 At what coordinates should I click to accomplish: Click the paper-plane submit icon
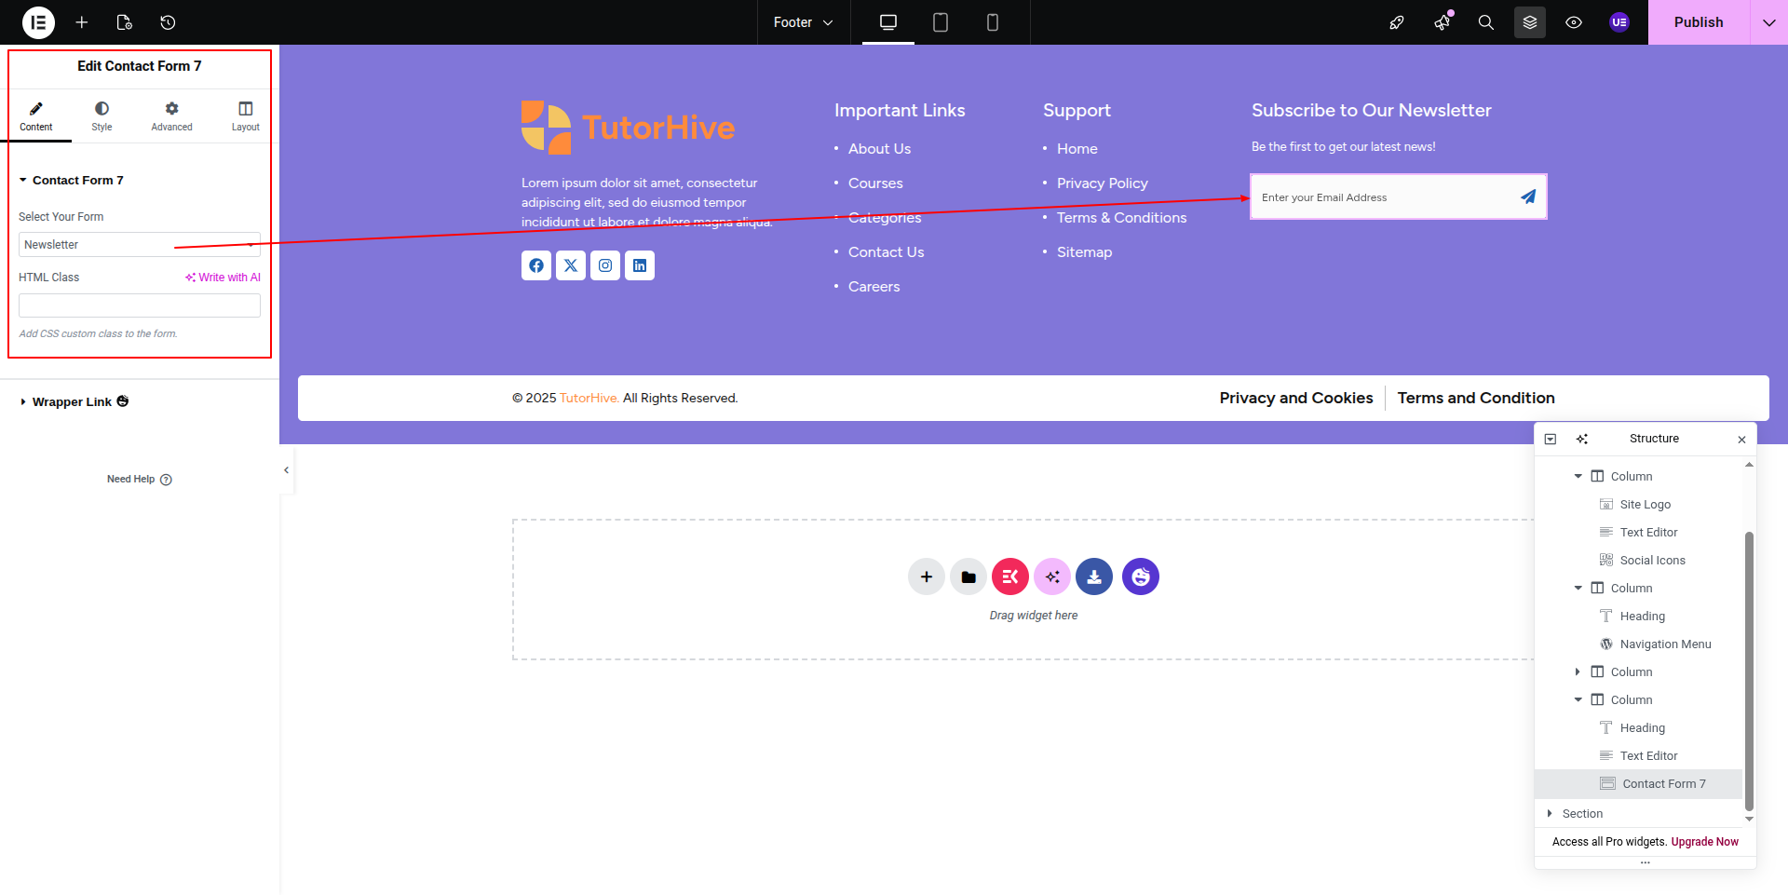[x=1527, y=197]
